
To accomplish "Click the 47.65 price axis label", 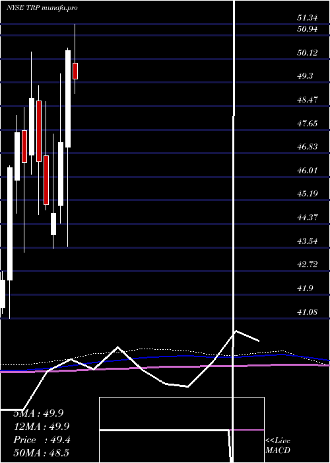I will 308,123.
